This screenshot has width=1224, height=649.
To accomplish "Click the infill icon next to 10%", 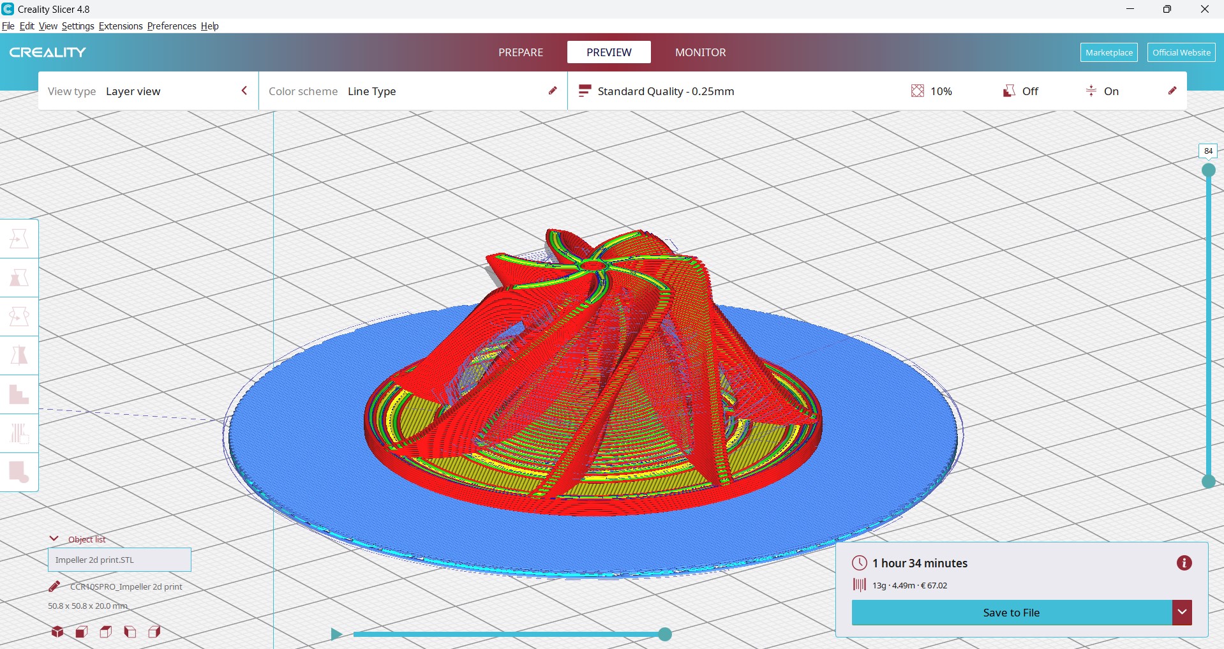I will pyautogui.click(x=918, y=91).
